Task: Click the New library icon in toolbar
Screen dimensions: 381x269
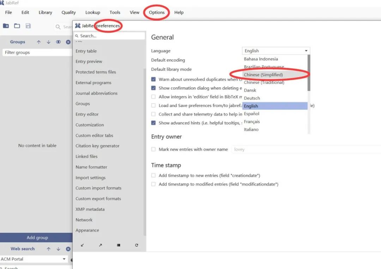Action: point(6,26)
